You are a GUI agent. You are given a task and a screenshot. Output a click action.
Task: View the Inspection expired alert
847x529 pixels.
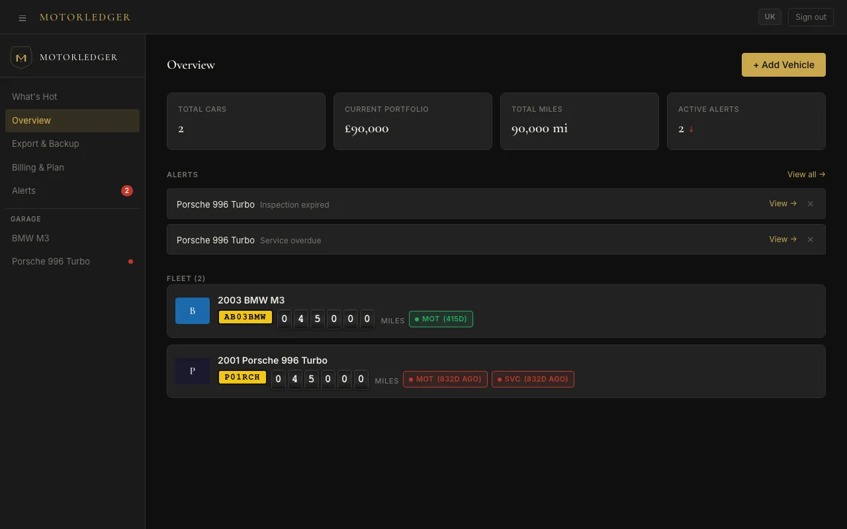click(x=783, y=204)
